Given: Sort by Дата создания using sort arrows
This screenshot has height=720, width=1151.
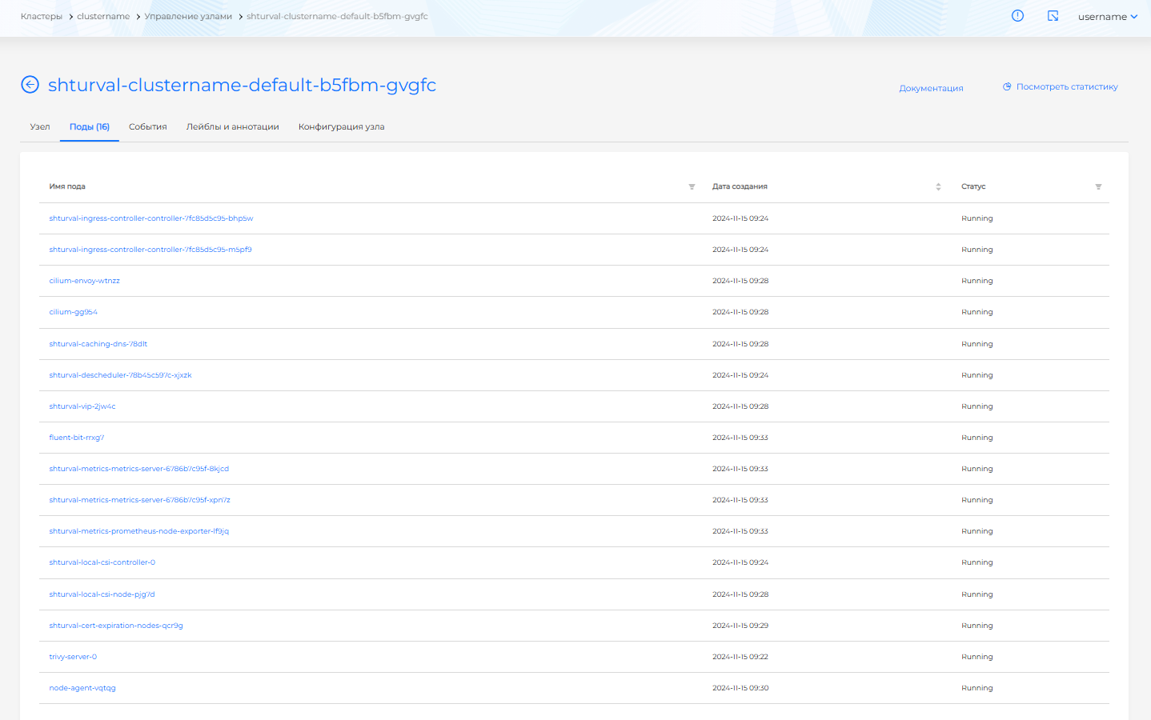Looking at the screenshot, I should pyautogui.click(x=938, y=187).
